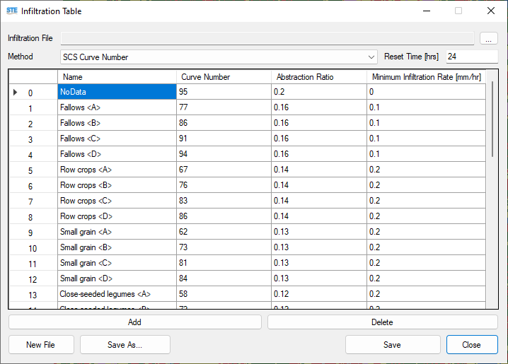Open the Method dropdown showing SCS Curve Number

coord(219,57)
